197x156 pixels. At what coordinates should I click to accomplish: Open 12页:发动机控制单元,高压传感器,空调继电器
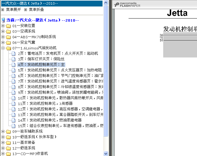pyautogui.click(x=61, y=109)
